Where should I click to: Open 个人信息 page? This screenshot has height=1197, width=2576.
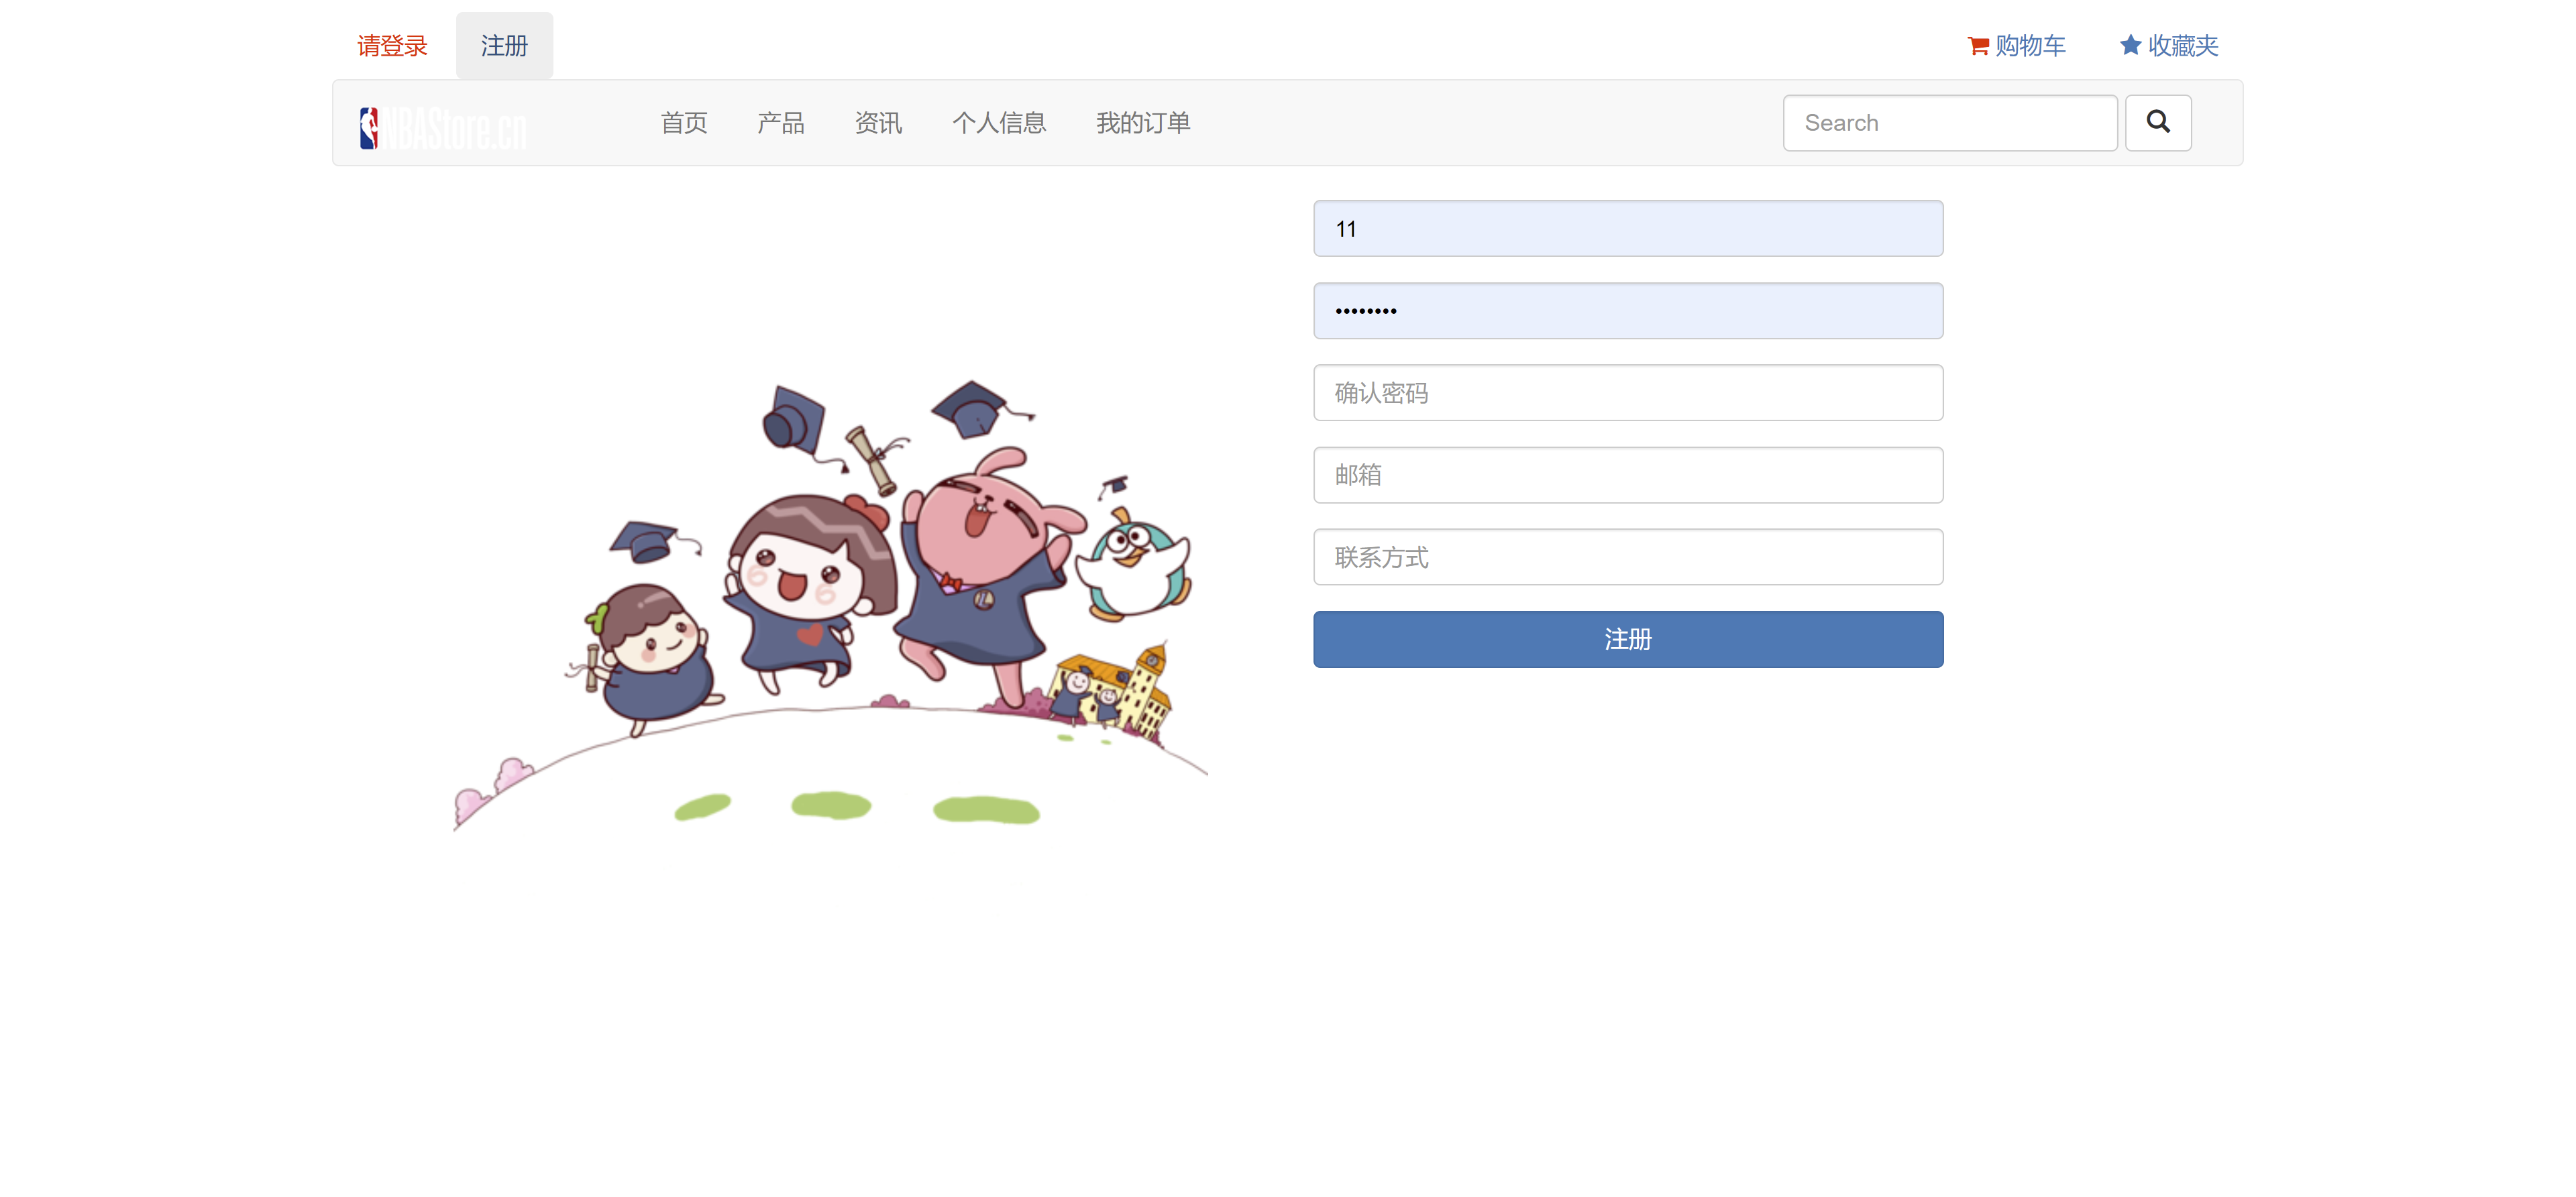[x=999, y=123]
